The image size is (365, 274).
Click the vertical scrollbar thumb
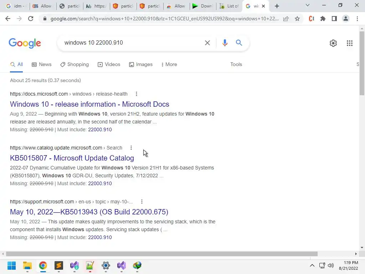(362, 63)
